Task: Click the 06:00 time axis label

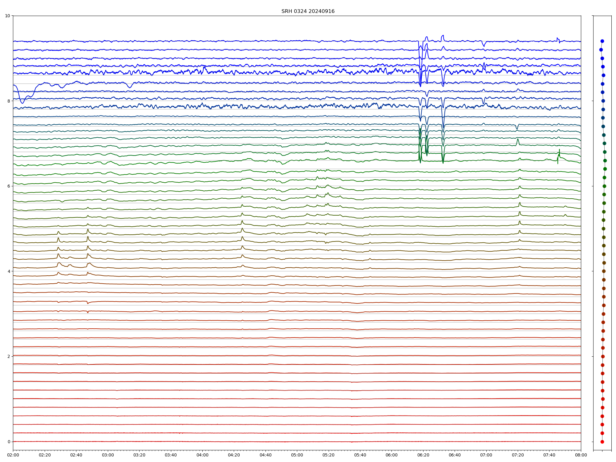Action: pyautogui.click(x=391, y=455)
